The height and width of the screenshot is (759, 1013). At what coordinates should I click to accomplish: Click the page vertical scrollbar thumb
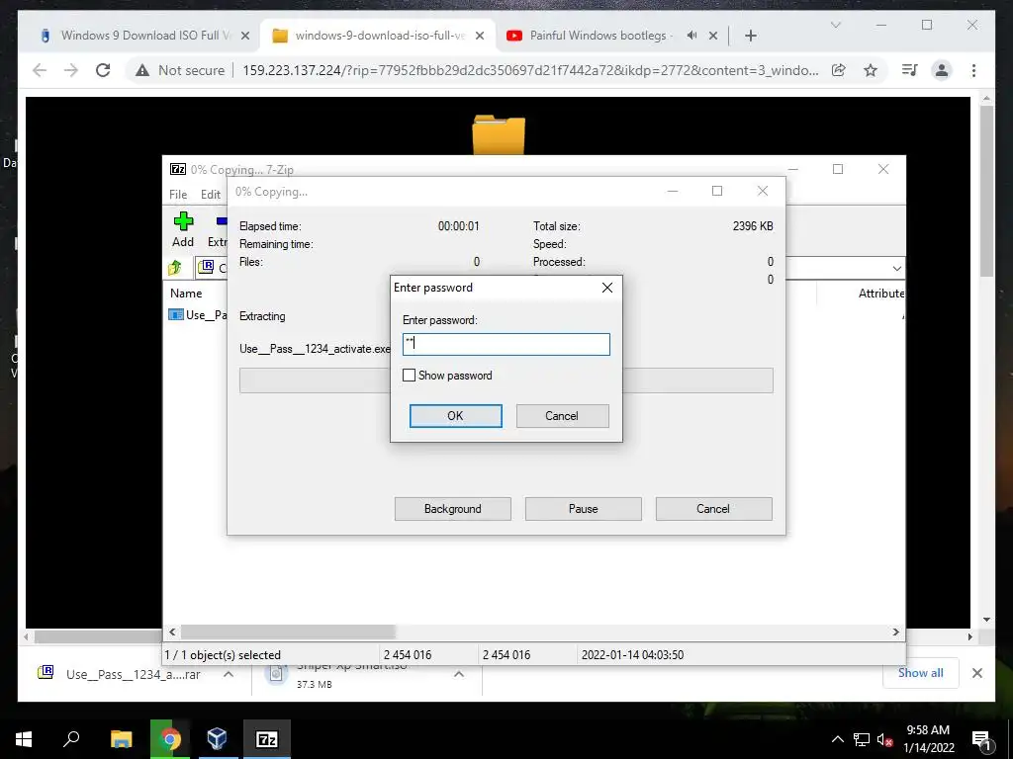click(x=986, y=191)
